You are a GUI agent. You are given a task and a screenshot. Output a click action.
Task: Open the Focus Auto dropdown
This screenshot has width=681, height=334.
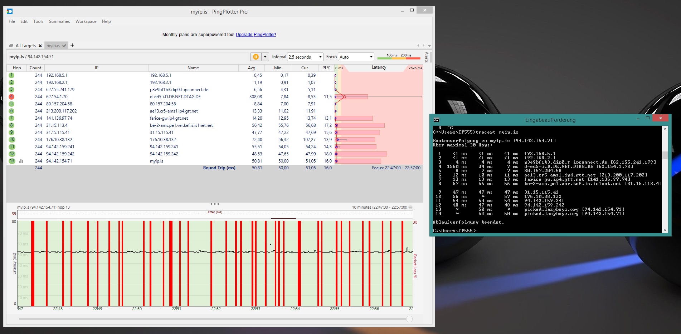tap(356, 57)
